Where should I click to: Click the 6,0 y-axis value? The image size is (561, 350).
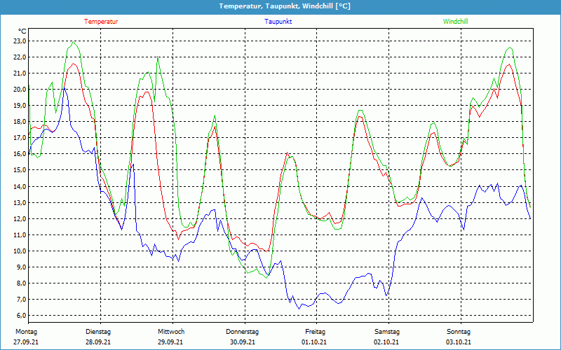point(21,315)
